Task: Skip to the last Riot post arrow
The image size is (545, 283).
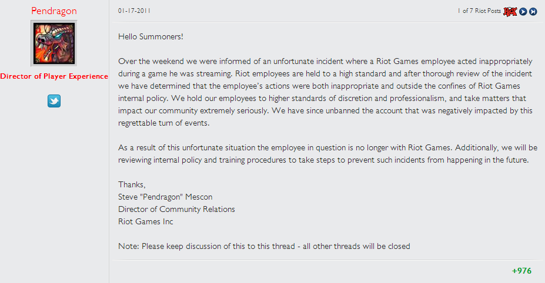Action: (533, 12)
